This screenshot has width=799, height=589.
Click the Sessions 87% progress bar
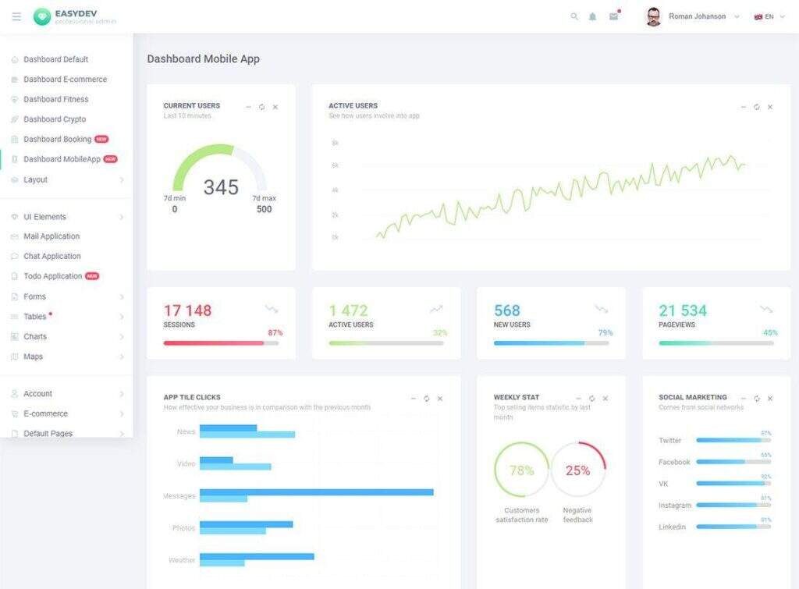pos(221,343)
